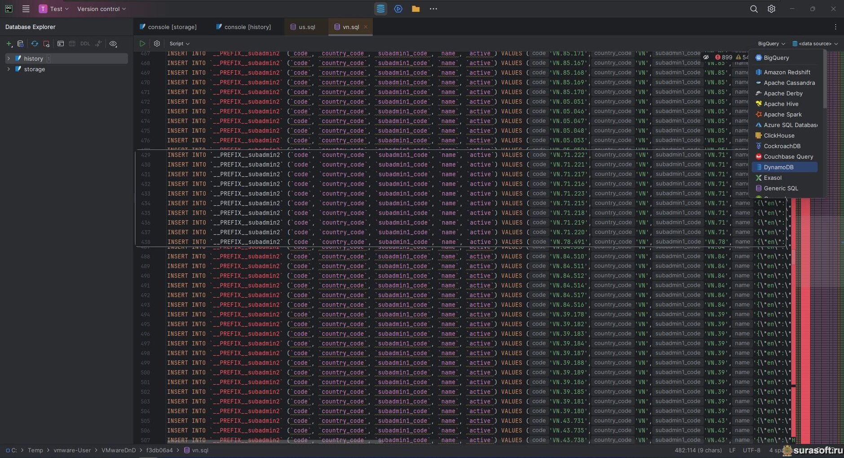Open editor settings gear beside Script
Image resolution: width=844 pixels, height=458 pixels.
coord(157,44)
